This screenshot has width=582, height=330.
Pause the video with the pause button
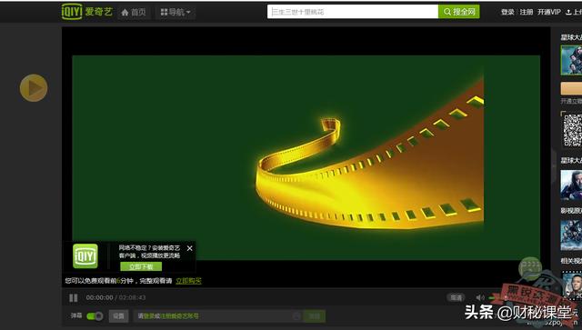pos(74,297)
